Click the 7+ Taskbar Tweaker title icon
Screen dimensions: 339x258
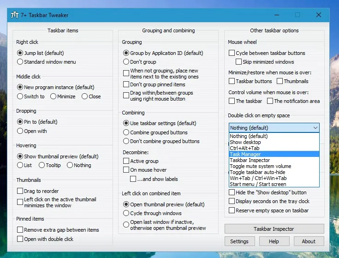tap(14, 15)
